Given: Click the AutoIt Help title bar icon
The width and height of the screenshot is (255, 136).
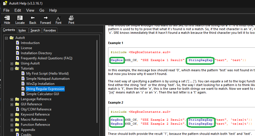Looking at the screenshot, I should pos(5,3).
